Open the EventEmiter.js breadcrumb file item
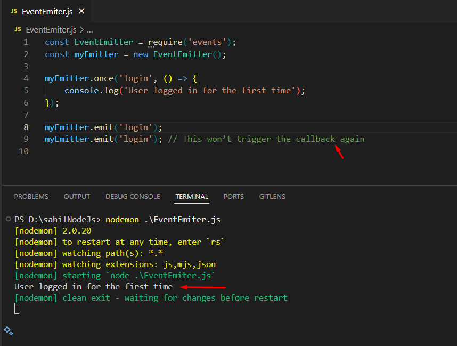The height and width of the screenshot is (346, 457). pyautogui.click(x=51, y=30)
